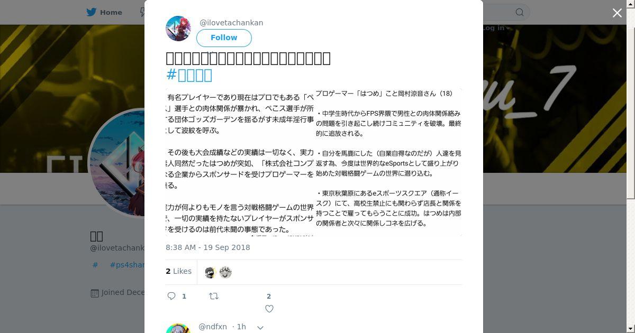635x333 pixels.
Task: Open the blue hashtag in tweet
Action: (x=189, y=75)
